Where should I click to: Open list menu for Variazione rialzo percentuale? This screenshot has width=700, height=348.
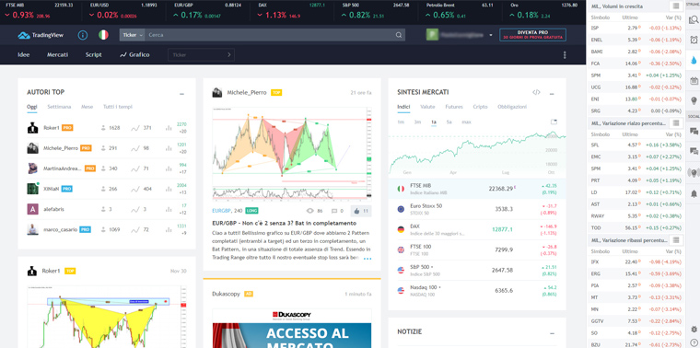tap(675, 122)
